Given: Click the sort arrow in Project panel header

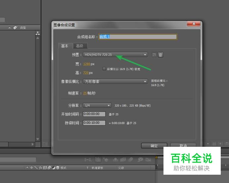Looking at the screenshot, I should [10, 27].
